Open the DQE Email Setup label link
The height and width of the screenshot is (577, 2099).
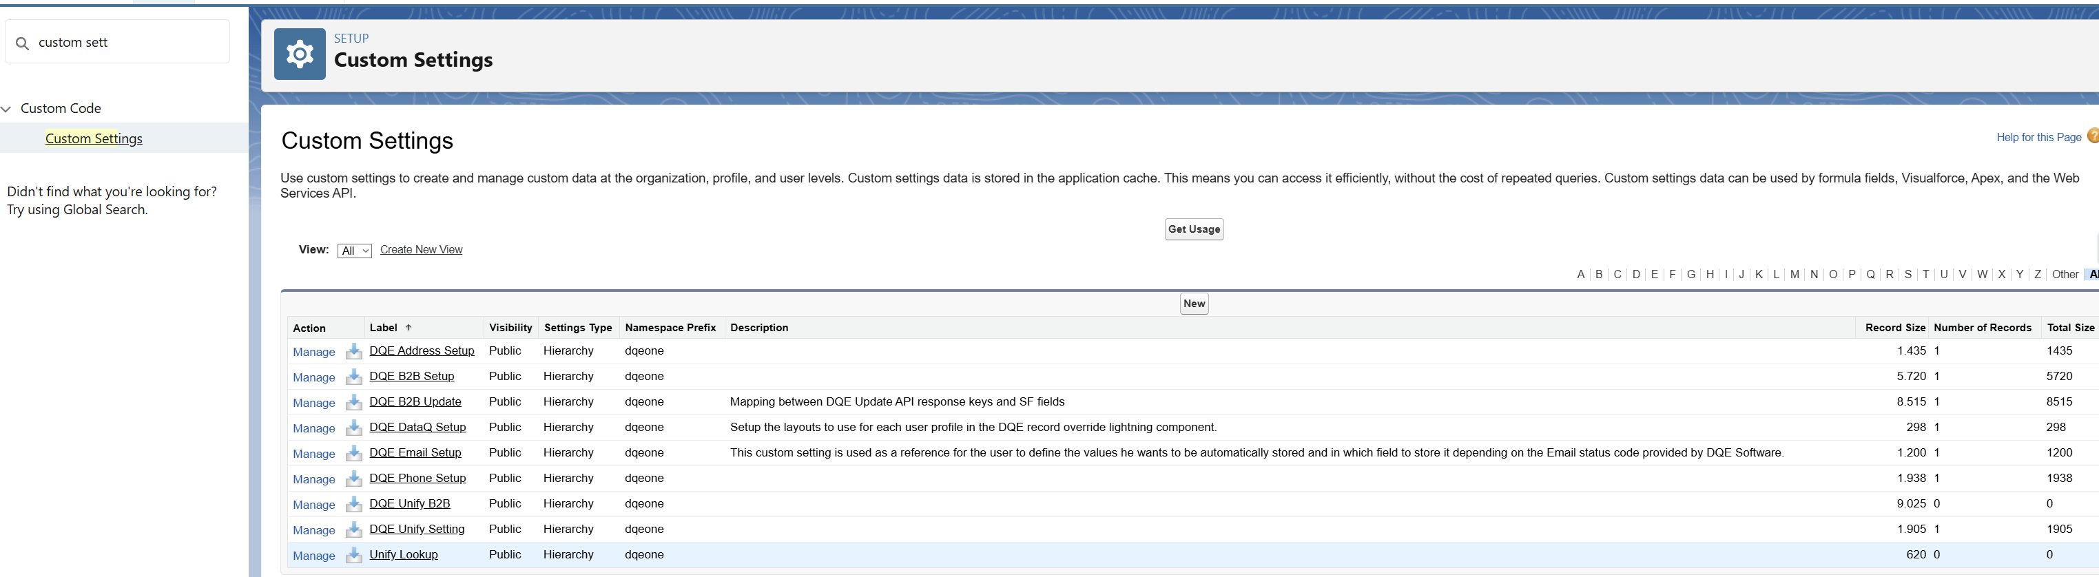pyautogui.click(x=415, y=452)
